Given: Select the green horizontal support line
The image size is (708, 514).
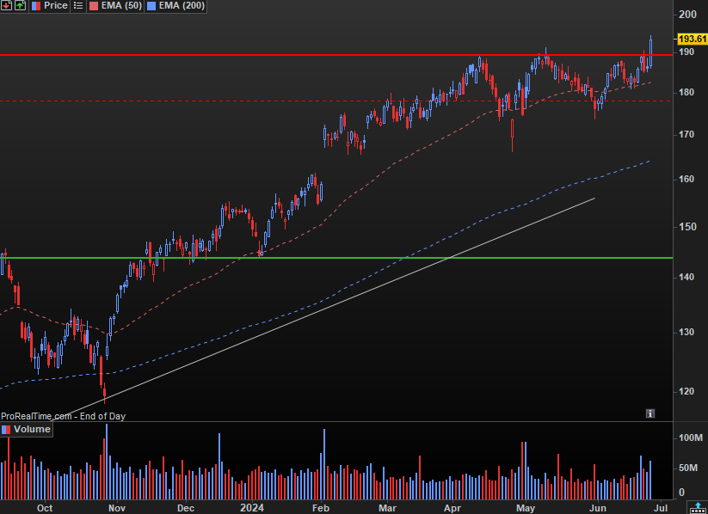Looking at the screenshot, I should click(x=336, y=258).
